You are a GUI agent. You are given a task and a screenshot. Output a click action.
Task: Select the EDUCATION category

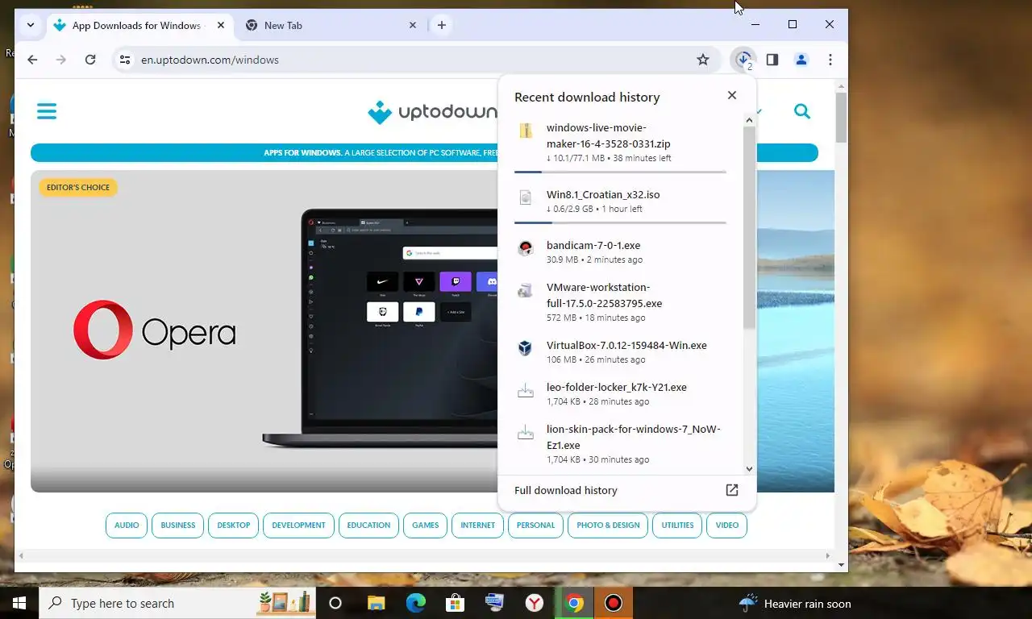click(x=368, y=525)
